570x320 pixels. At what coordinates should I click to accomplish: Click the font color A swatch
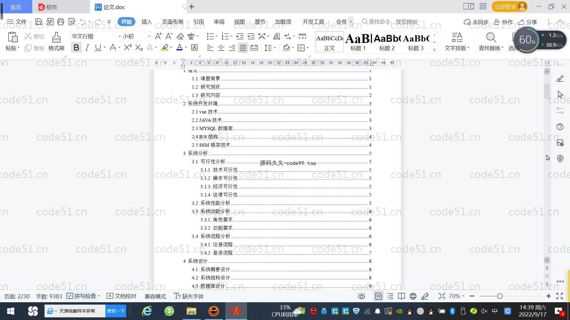[179, 48]
